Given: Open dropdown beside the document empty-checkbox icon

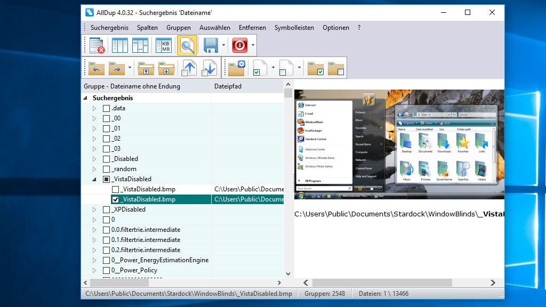Looking at the screenshot, I should point(299,68).
